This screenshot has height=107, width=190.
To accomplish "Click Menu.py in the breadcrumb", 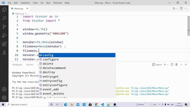I will pos(20,14).
